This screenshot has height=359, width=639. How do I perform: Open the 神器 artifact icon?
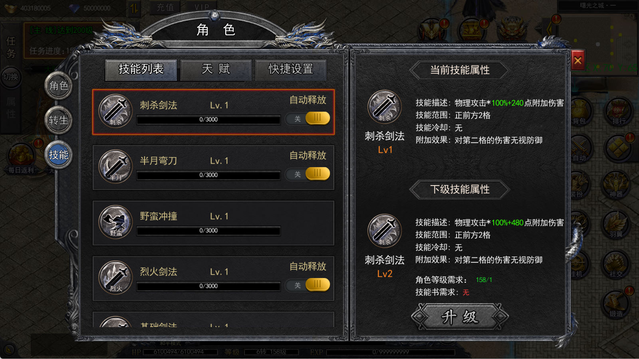click(x=616, y=185)
